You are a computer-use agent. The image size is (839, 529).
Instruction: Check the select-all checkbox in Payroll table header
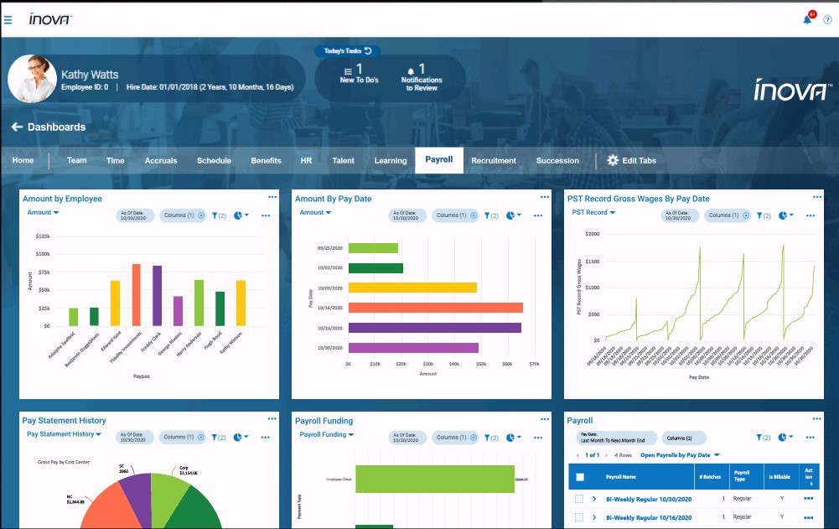point(579,477)
